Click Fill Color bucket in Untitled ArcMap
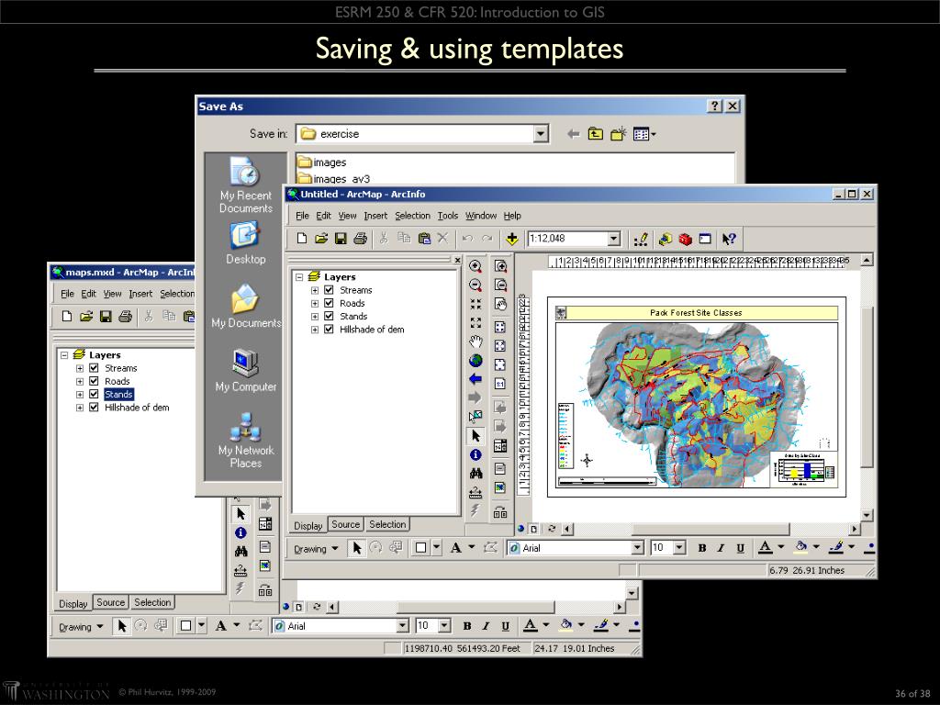The width and height of the screenshot is (940, 705). pyautogui.click(x=800, y=547)
